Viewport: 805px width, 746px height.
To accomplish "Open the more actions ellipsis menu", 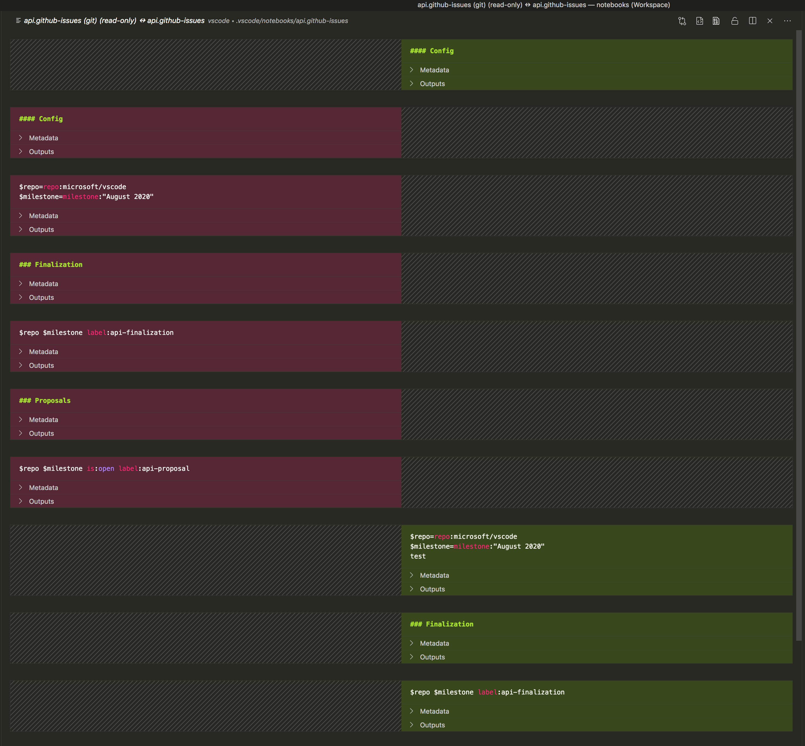I will 787,21.
